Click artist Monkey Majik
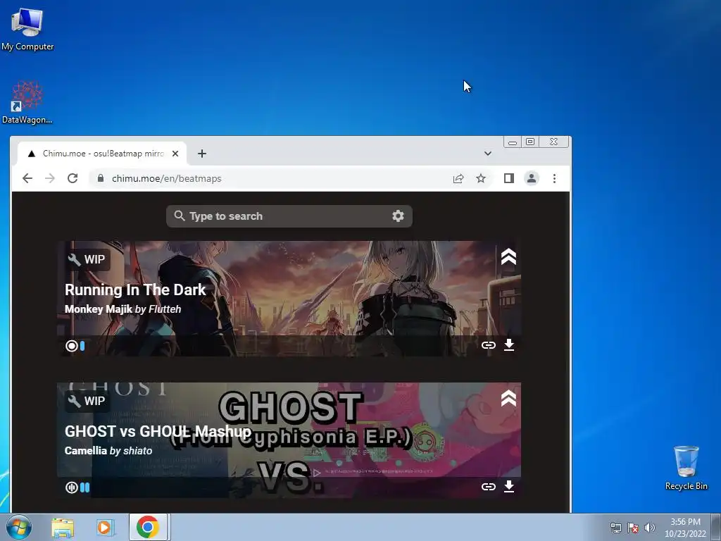Viewport: 721px width, 541px height. click(99, 309)
